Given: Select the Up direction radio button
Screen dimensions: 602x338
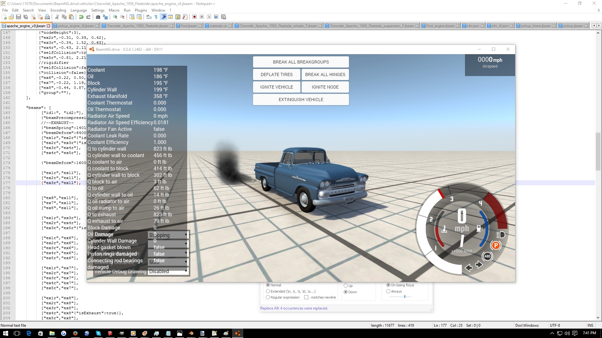Looking at the screenshot, I should point(346,286).
